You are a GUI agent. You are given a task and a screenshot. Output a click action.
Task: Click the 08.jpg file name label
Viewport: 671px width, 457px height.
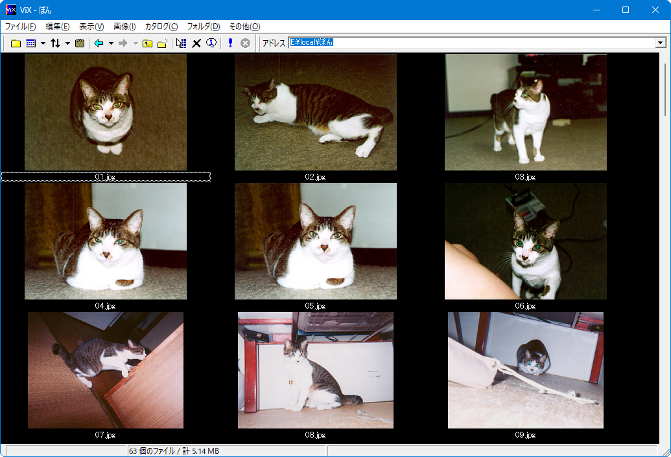tap(315, 435)
